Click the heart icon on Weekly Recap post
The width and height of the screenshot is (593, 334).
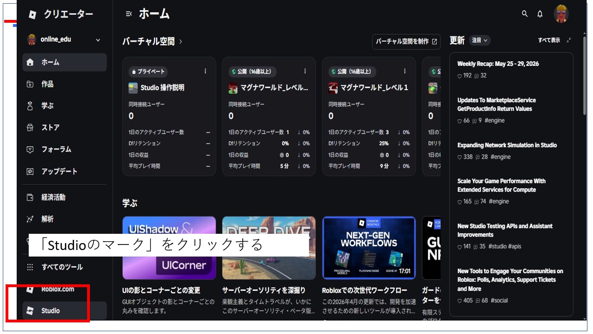(x=460, y=76)
